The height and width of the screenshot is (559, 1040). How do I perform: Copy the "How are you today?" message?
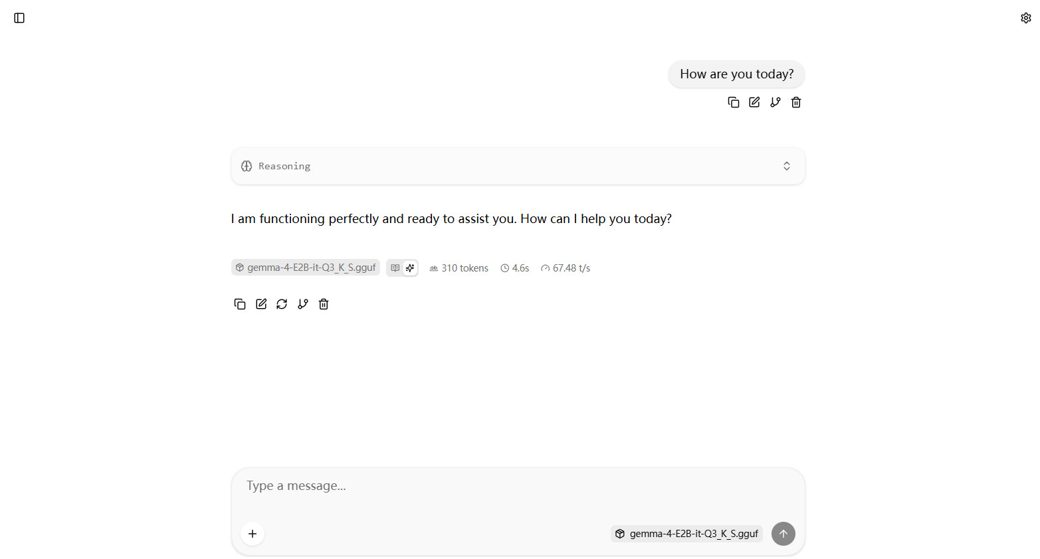(734, 102)
